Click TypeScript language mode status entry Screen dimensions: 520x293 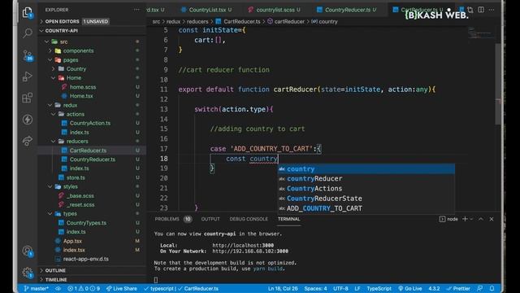pos(379,288)
